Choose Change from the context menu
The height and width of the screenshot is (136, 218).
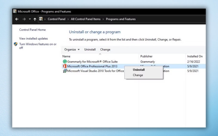138,75
